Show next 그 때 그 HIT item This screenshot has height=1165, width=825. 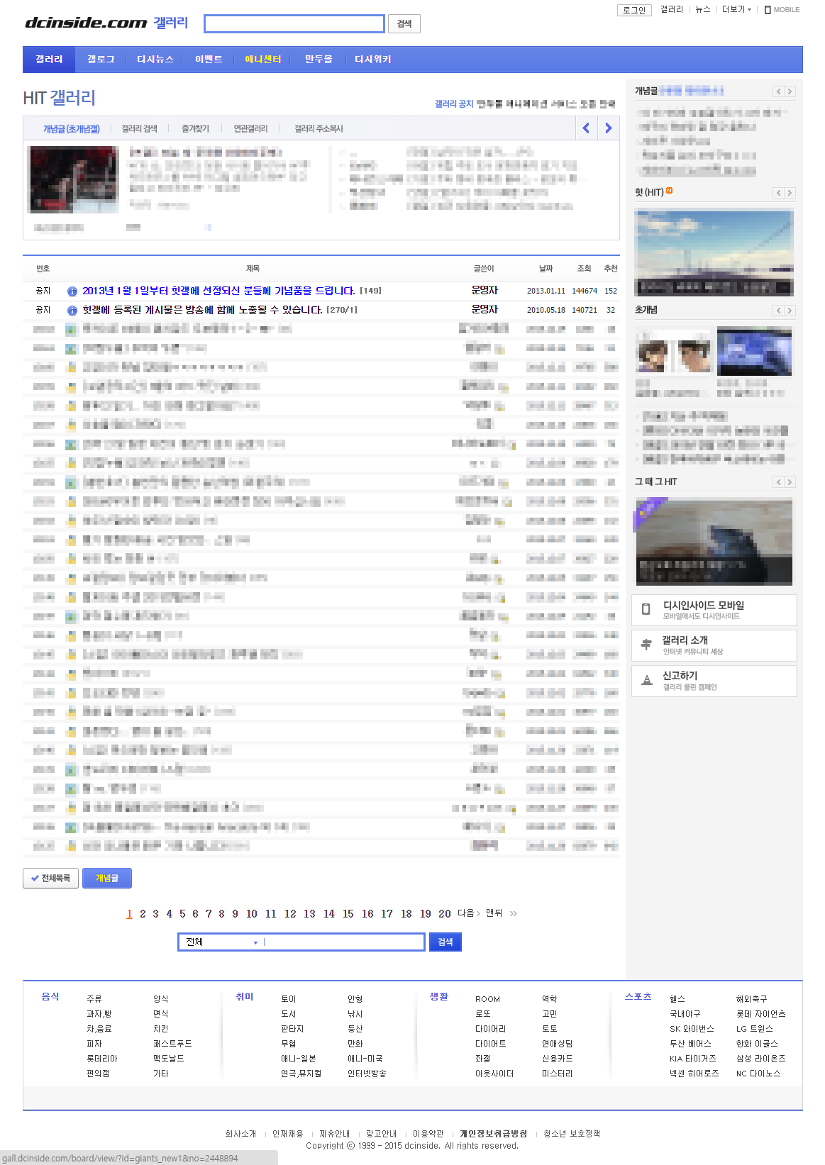790,482
